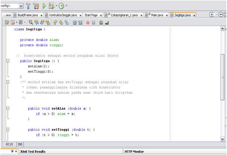This screenshot has height=155, width=227.
Task: Click Clean and Build Project icon
Action: pos(36,6)
